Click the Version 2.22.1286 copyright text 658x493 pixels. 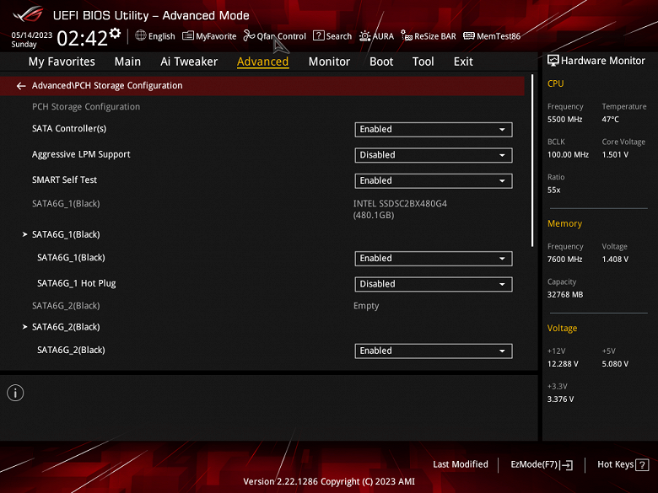[329, 482]
